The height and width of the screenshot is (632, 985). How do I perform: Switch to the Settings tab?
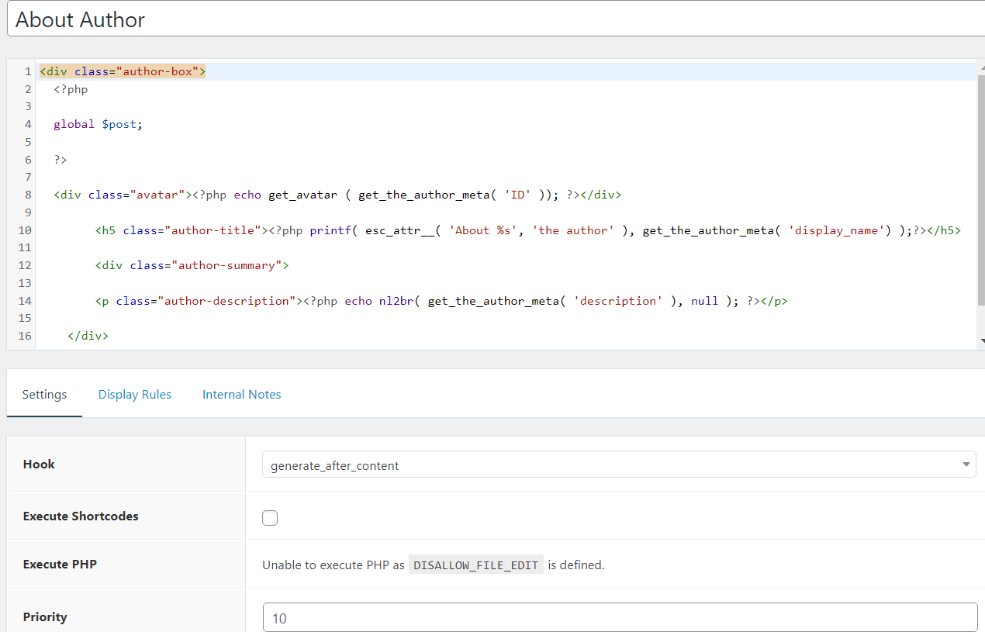point(44,394)
